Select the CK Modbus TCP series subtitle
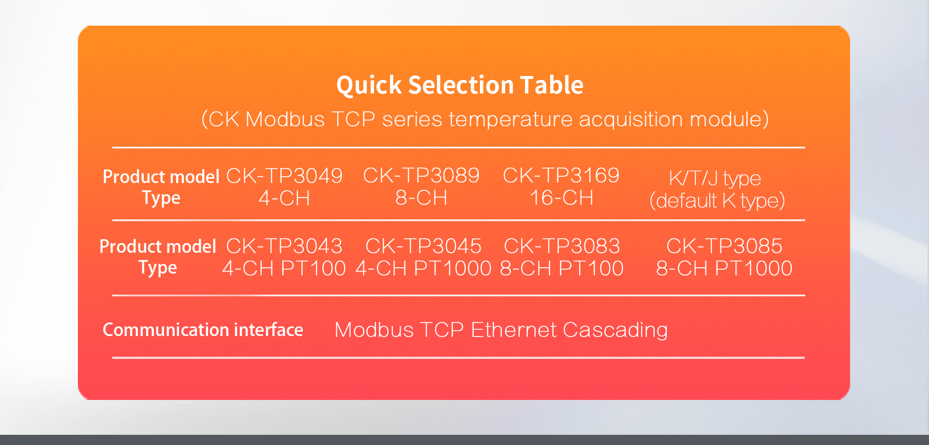 [485, 119]
